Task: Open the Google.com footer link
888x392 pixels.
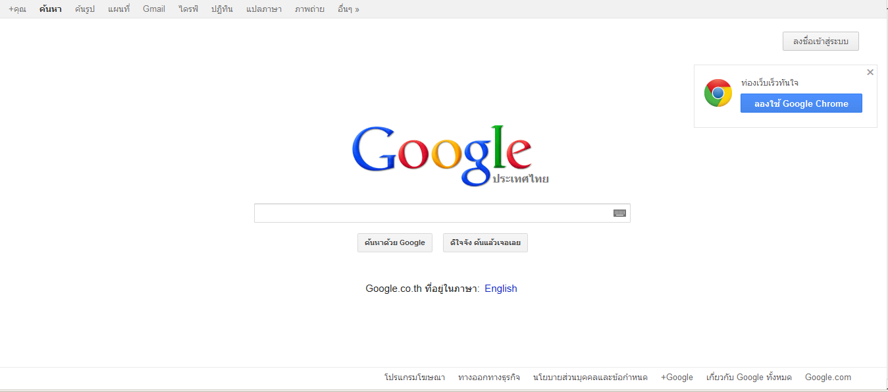Action: (828, 378)
